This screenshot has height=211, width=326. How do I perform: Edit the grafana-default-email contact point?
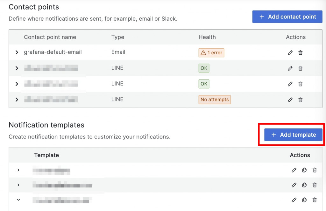[290, 53]
